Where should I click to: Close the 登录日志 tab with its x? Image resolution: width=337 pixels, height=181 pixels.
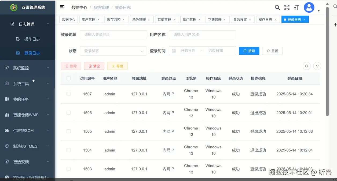(x=304, y=20)
